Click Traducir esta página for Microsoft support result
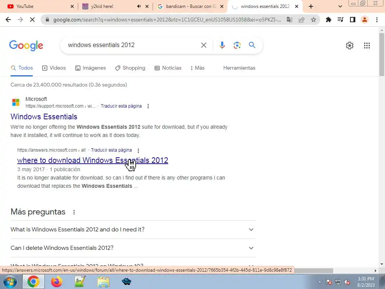The image size is (385, 289). (x=121, y=106)
